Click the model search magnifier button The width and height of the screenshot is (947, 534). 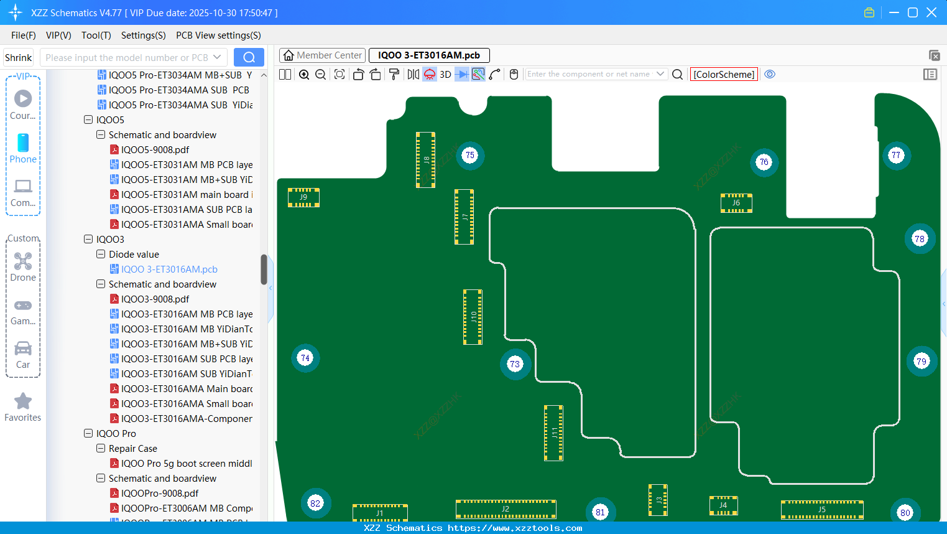coord(249,57)
